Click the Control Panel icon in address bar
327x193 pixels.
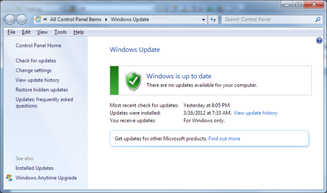(38, 19)
